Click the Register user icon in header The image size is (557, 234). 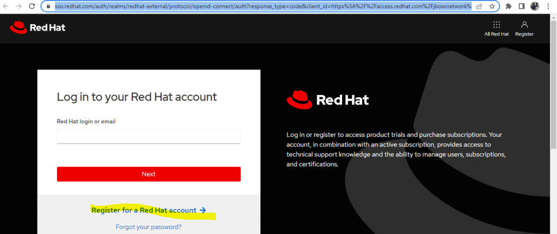pos(524,29)
